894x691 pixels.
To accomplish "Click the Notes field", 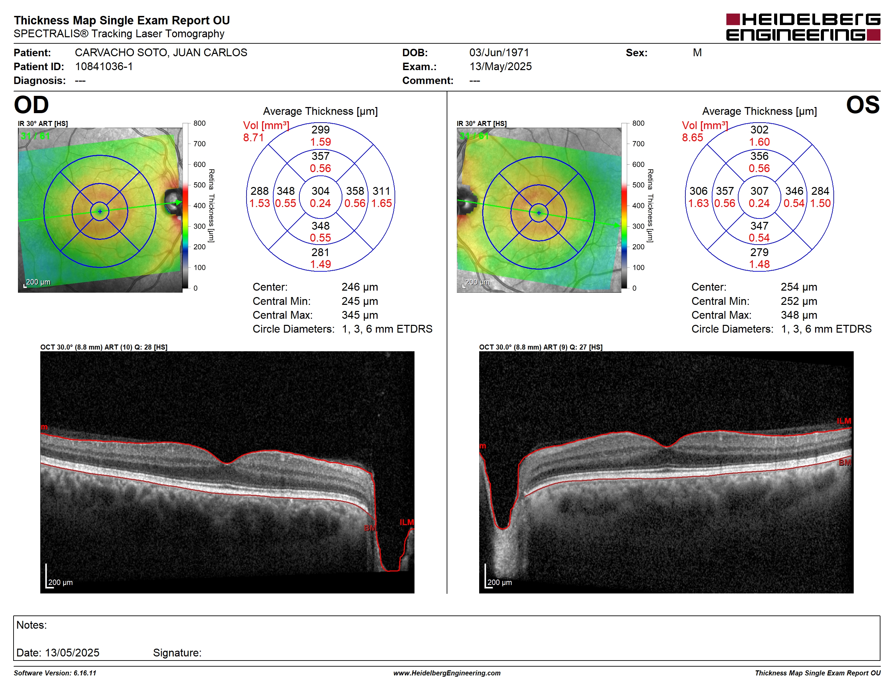I will pyautogui.click(x=447, y=638).
